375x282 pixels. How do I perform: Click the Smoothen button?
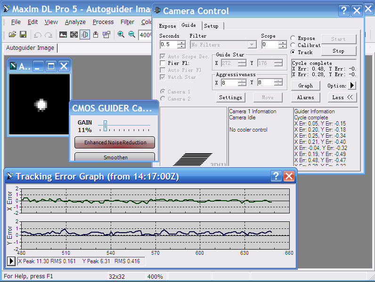pos(115,157)
